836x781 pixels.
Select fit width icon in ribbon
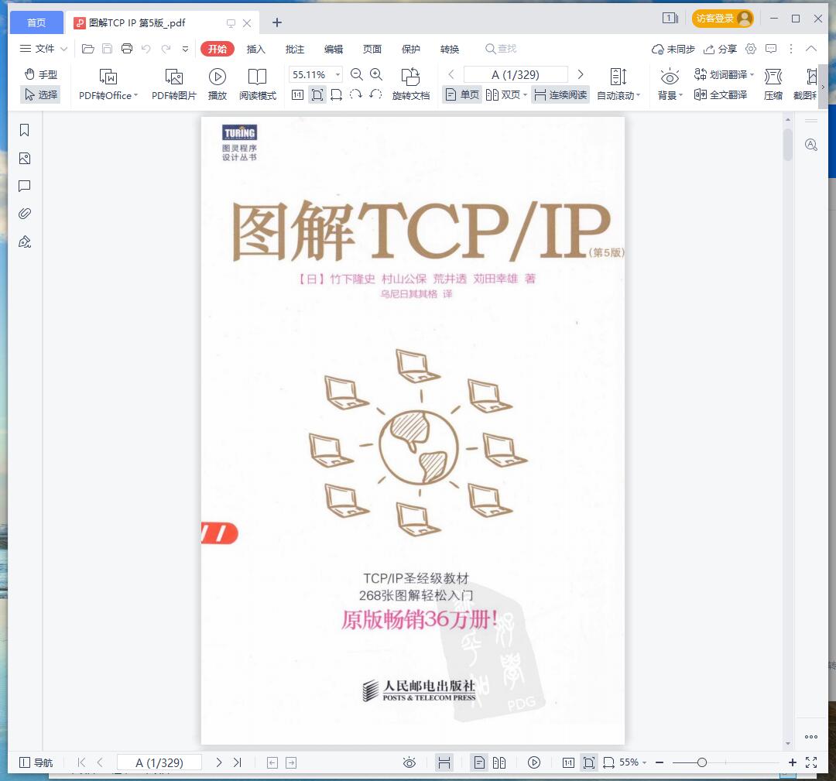click(337, 95)
